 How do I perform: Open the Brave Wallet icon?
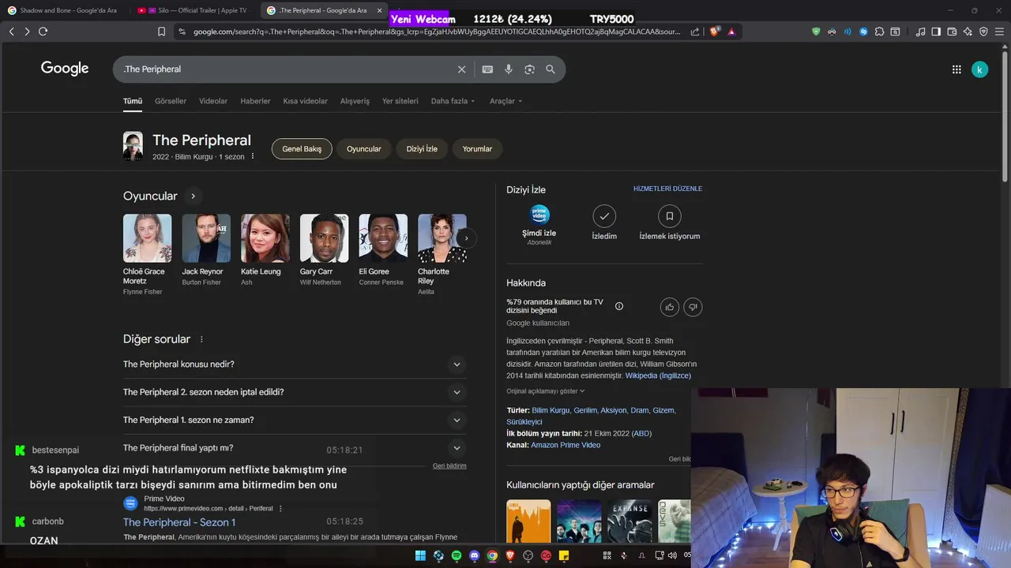(952, 32)
